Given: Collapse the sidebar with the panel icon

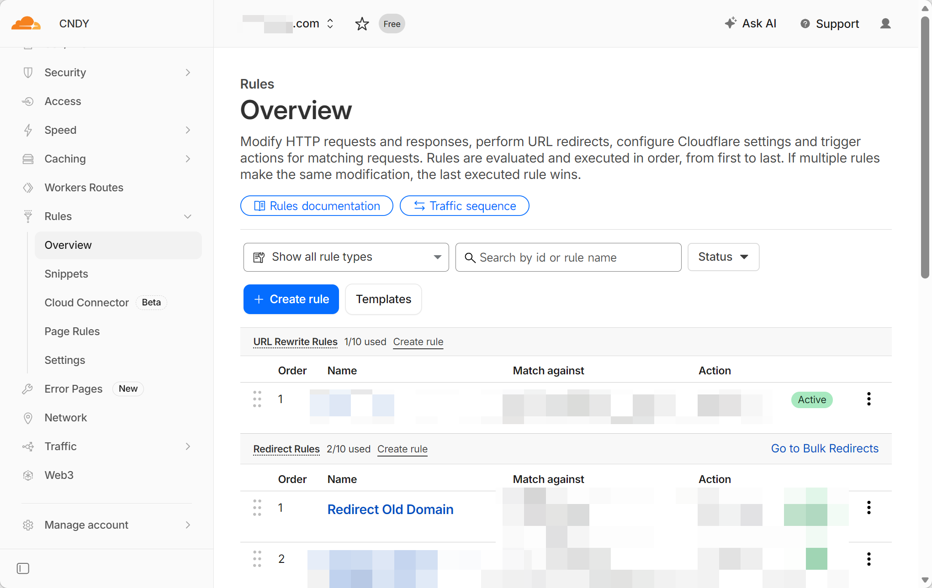Looking at the screenshot, I should click(x=23, y=568).
